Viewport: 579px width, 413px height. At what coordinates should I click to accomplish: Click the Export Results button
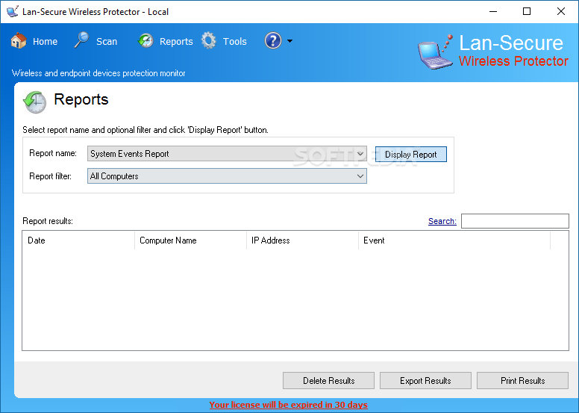pos(425,380)
